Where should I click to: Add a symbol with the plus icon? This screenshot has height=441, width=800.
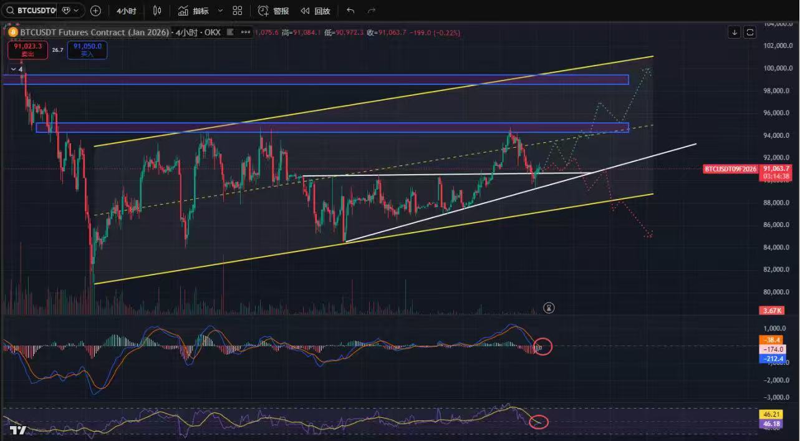(95, 11)
